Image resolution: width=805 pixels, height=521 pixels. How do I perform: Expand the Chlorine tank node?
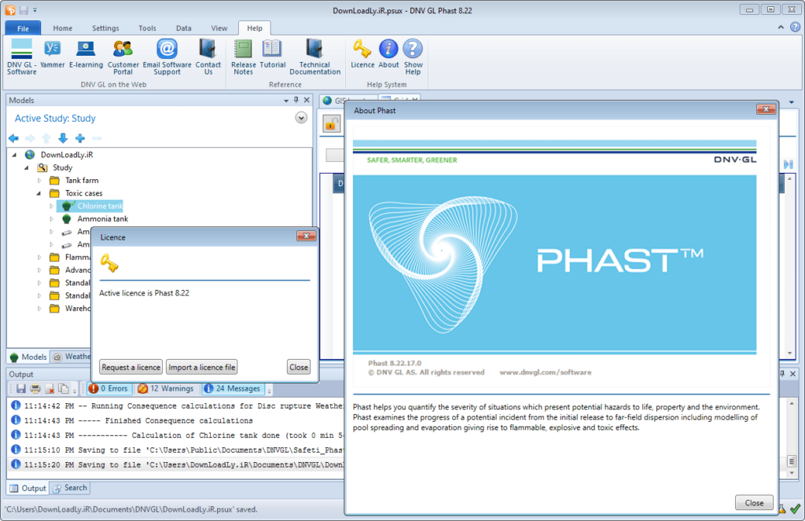point(51,206)
